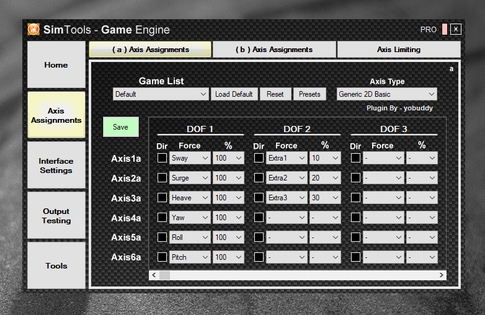This screenshot has width=485, height=315.
Task: Toggle Axis6a DOF 1 Dir checkbox
Action: pyautogui.click(x=162, y=257)
